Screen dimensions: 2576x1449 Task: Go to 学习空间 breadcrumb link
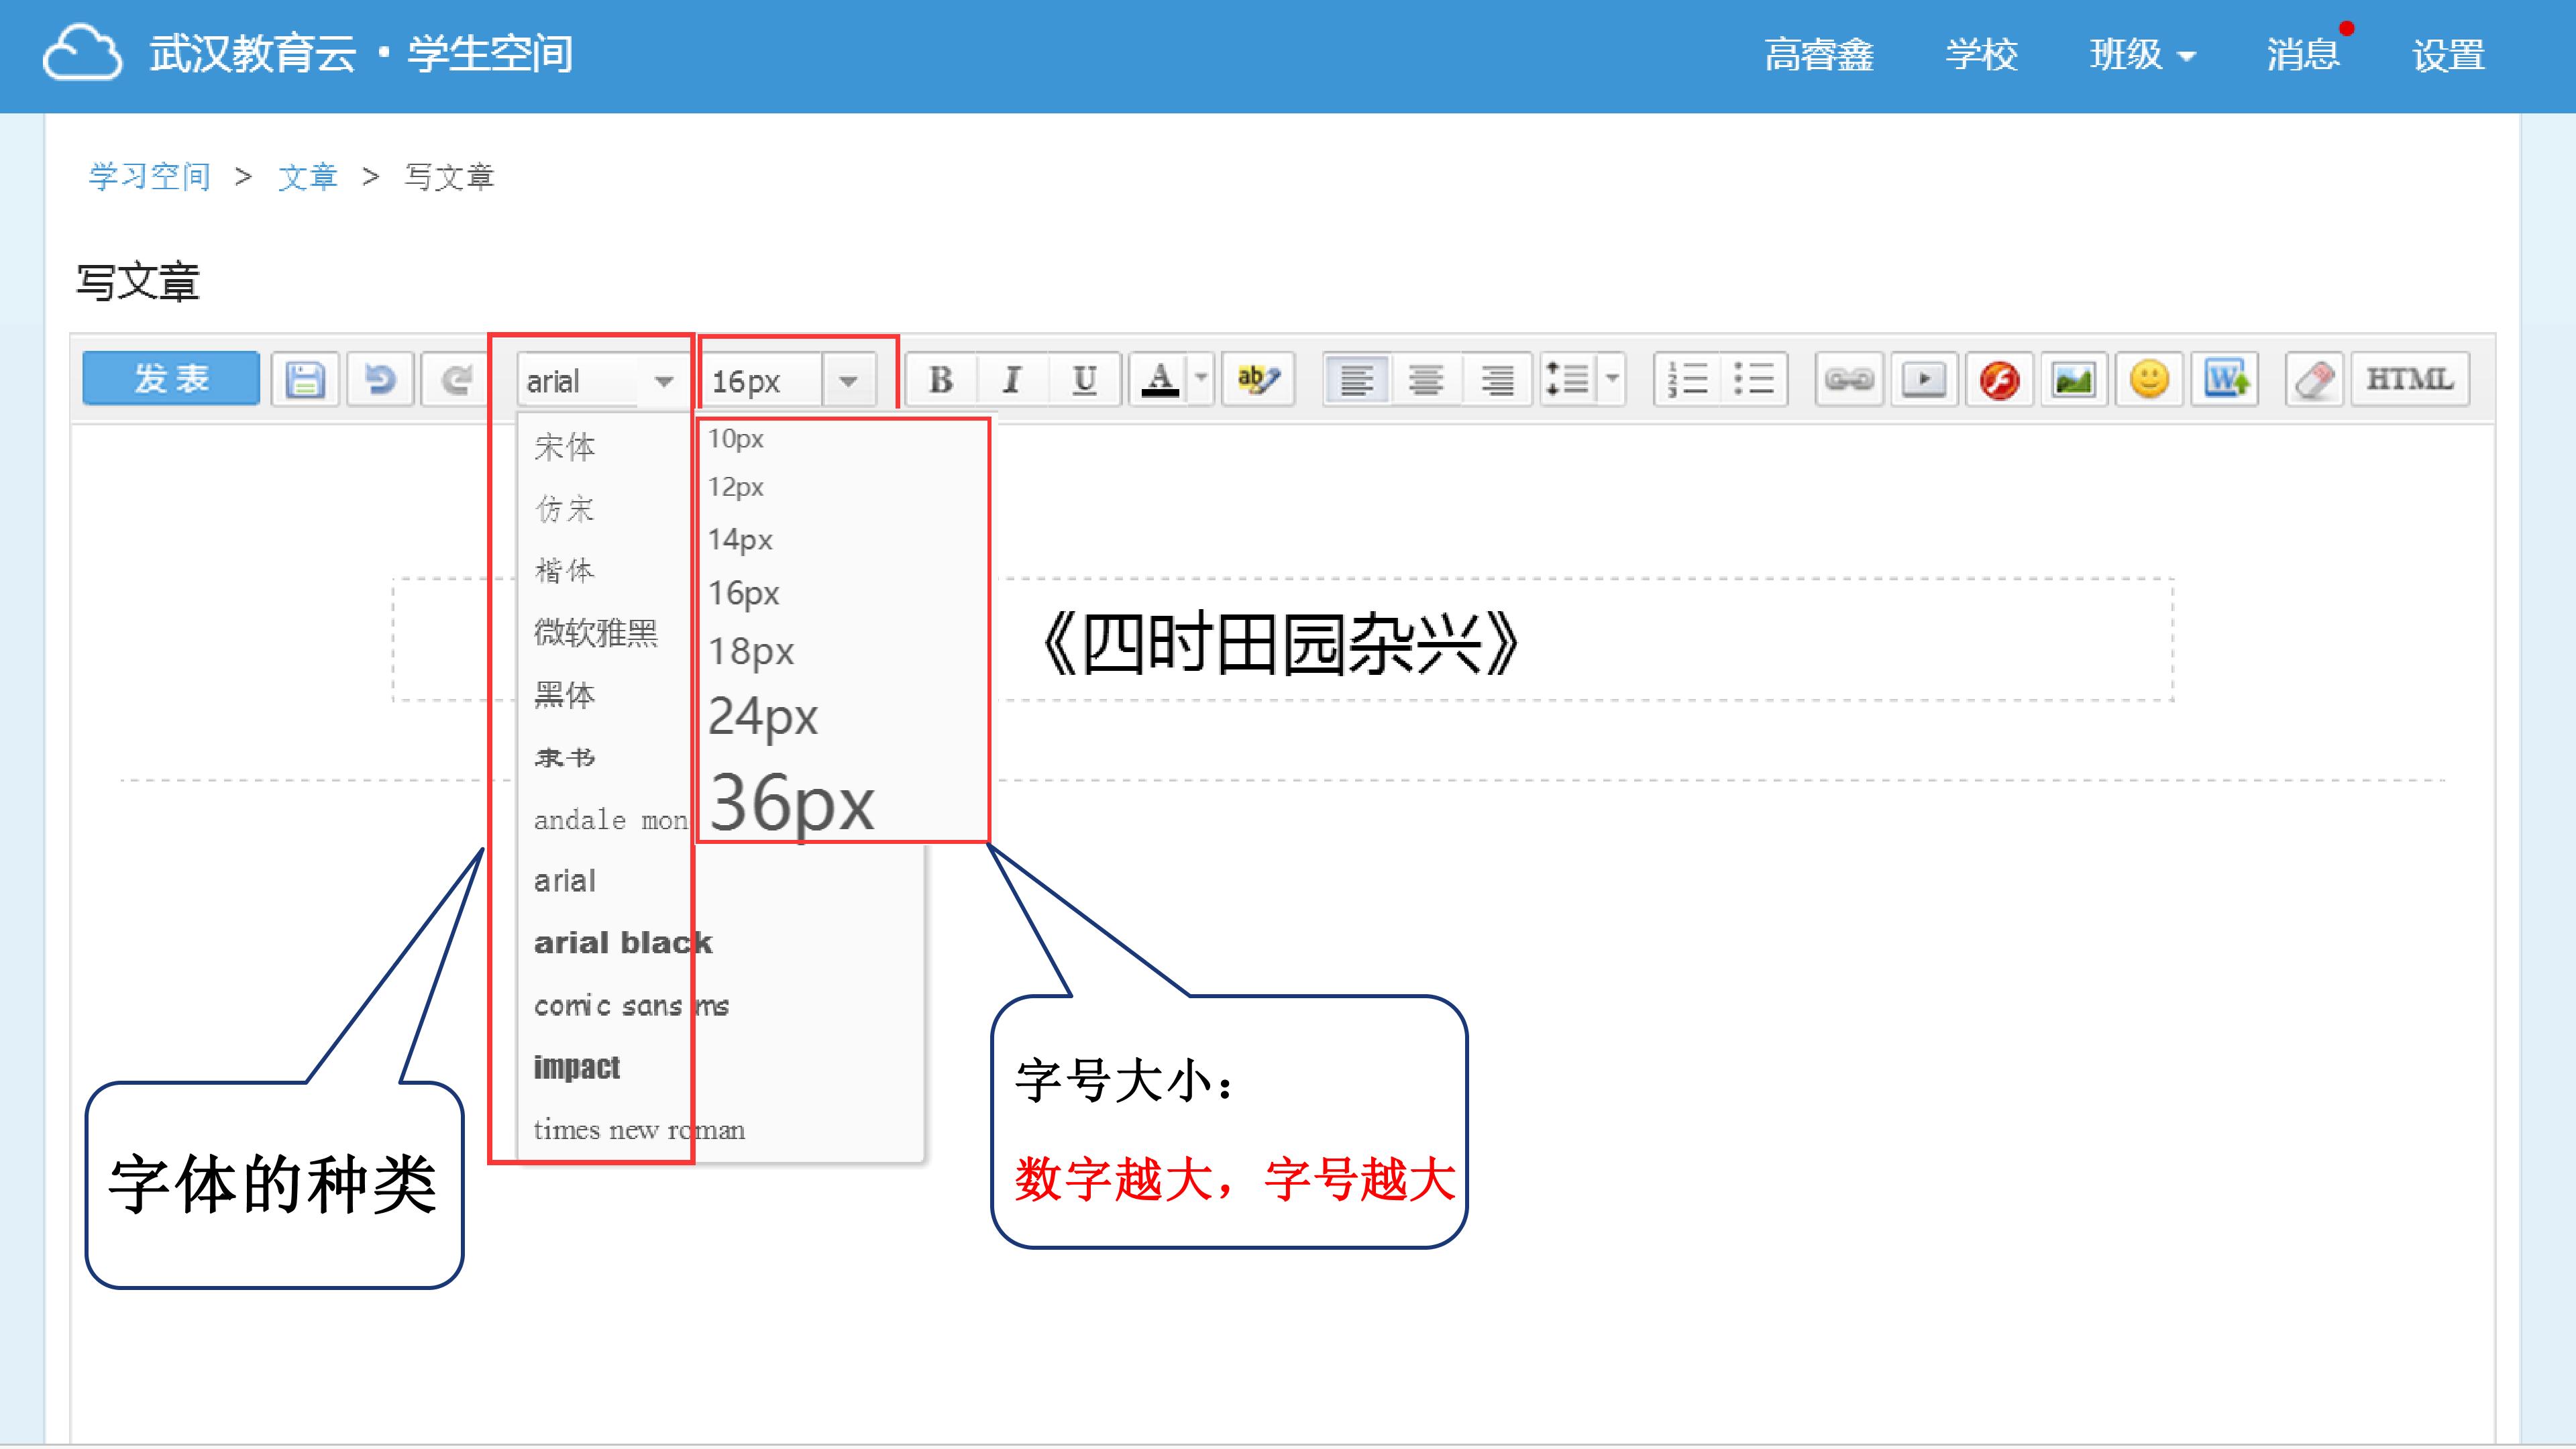tap(149, 177)
